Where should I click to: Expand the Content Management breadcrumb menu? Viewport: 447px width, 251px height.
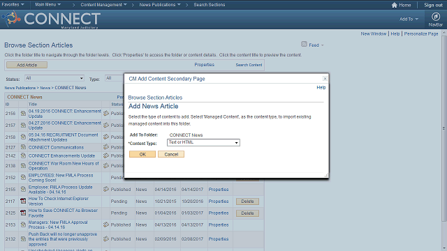point(103,5)
